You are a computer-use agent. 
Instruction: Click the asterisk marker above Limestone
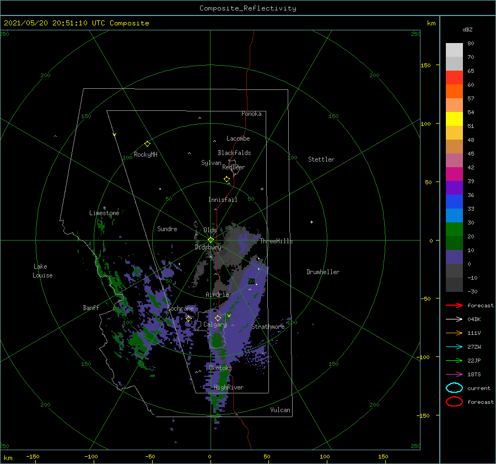(104, 208)
